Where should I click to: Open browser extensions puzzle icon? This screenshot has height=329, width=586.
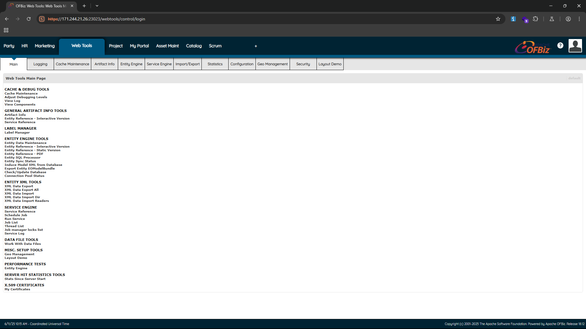(x=535, y=19)
